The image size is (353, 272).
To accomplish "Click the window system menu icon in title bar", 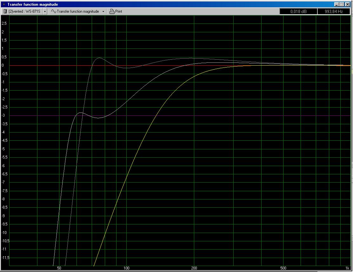I will (4, 4).
